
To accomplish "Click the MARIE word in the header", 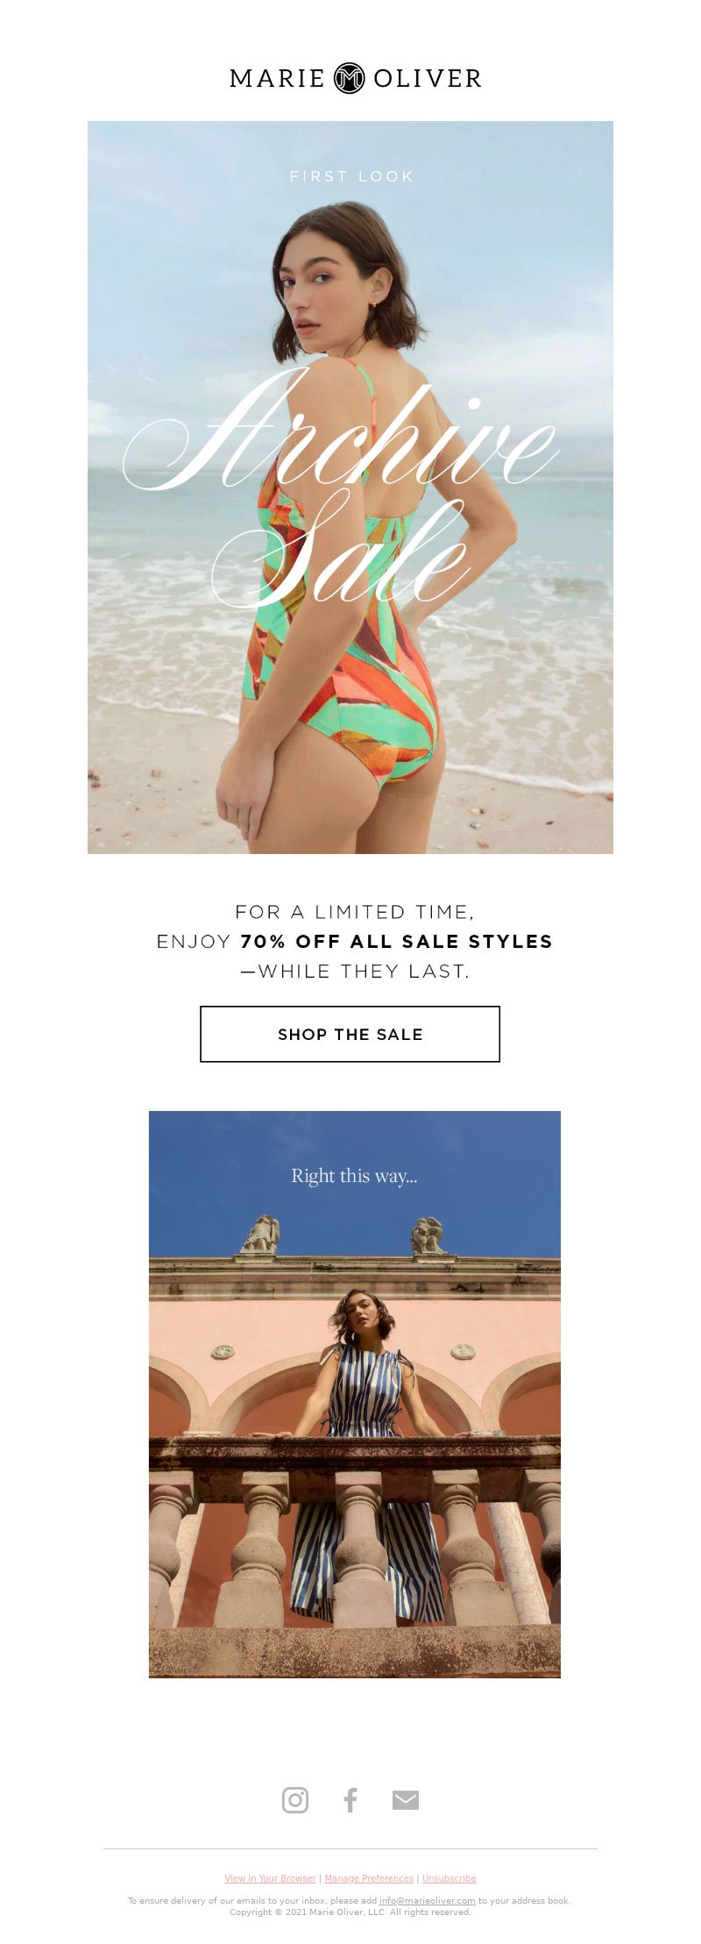I will (278, 78).
